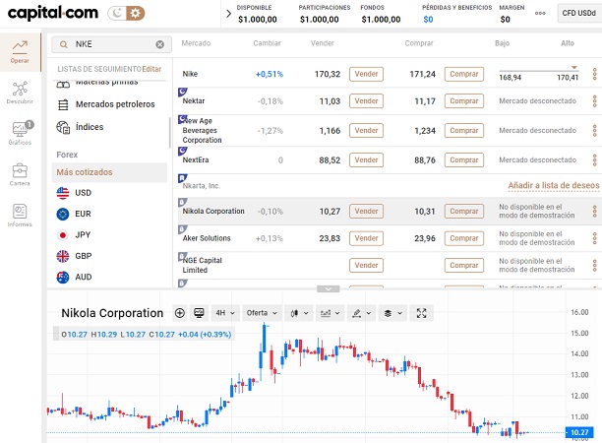Open more options for Nikola Corporation row
This screenshot has width=602, height=443.
coord(594,211)
